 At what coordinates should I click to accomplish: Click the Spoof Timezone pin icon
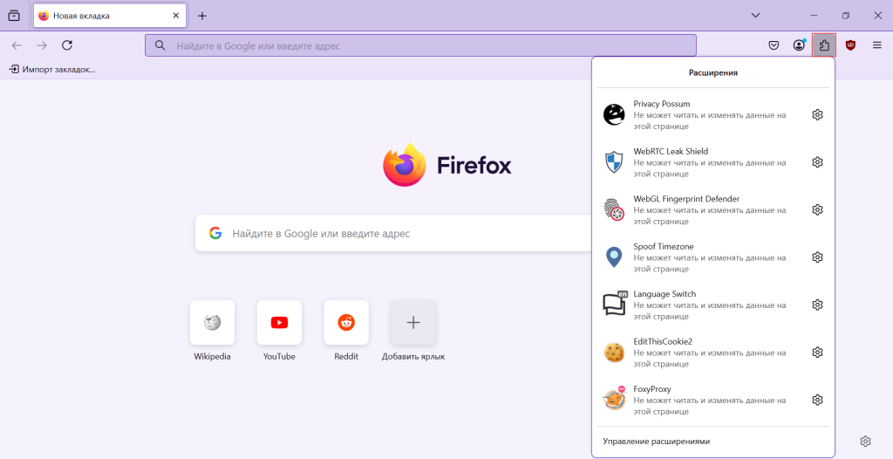tap(614, 257)
